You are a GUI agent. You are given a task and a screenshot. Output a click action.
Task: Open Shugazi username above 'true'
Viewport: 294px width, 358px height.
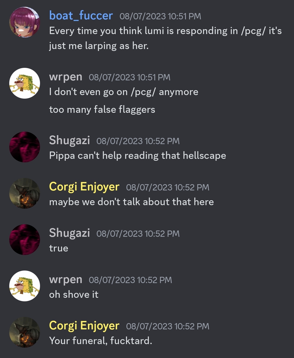click(69, 233)
